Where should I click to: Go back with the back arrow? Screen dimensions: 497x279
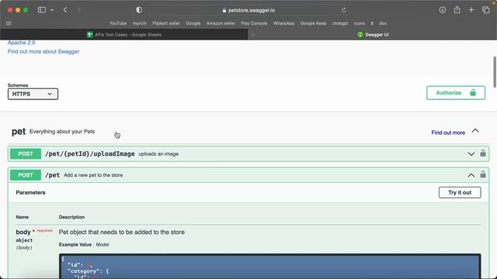point(65,10)
